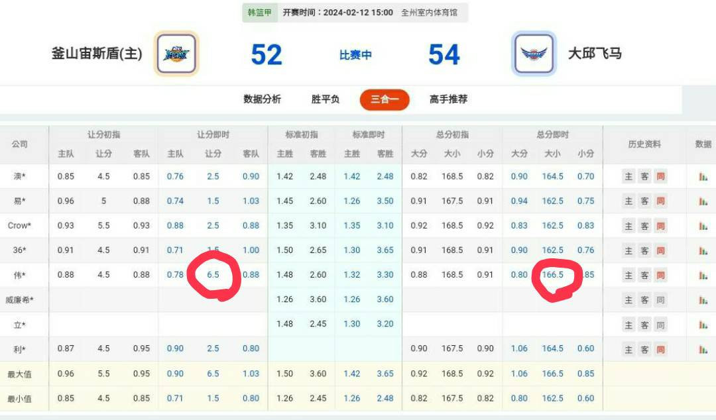Click 威廉希* live away-win odds 3.60
Viewport: 716px width, 420px height.
pos(385,299)
